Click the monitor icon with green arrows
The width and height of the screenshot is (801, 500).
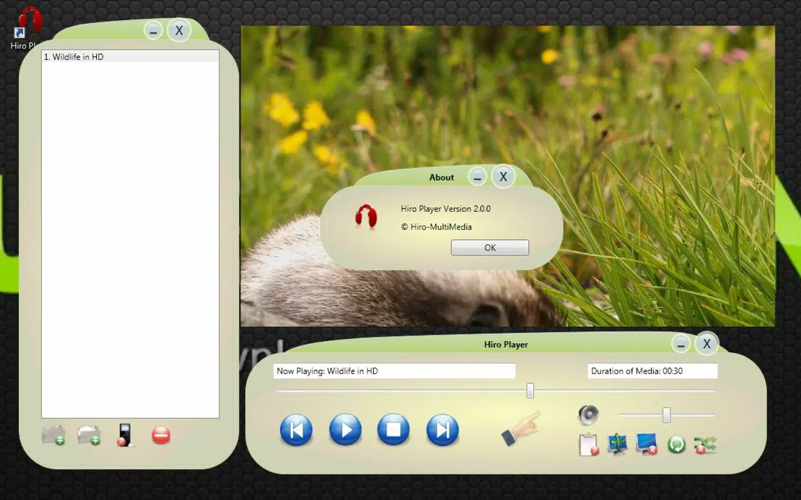coord(618,444)
